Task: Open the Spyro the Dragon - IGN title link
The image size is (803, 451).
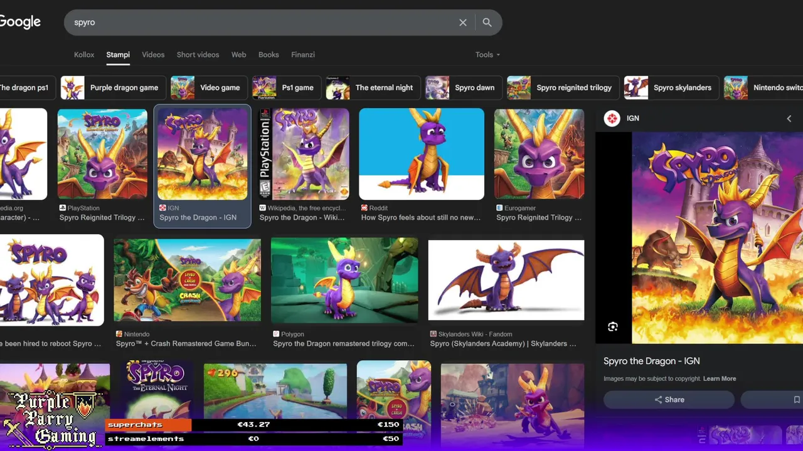Action: tap(651, 361)
